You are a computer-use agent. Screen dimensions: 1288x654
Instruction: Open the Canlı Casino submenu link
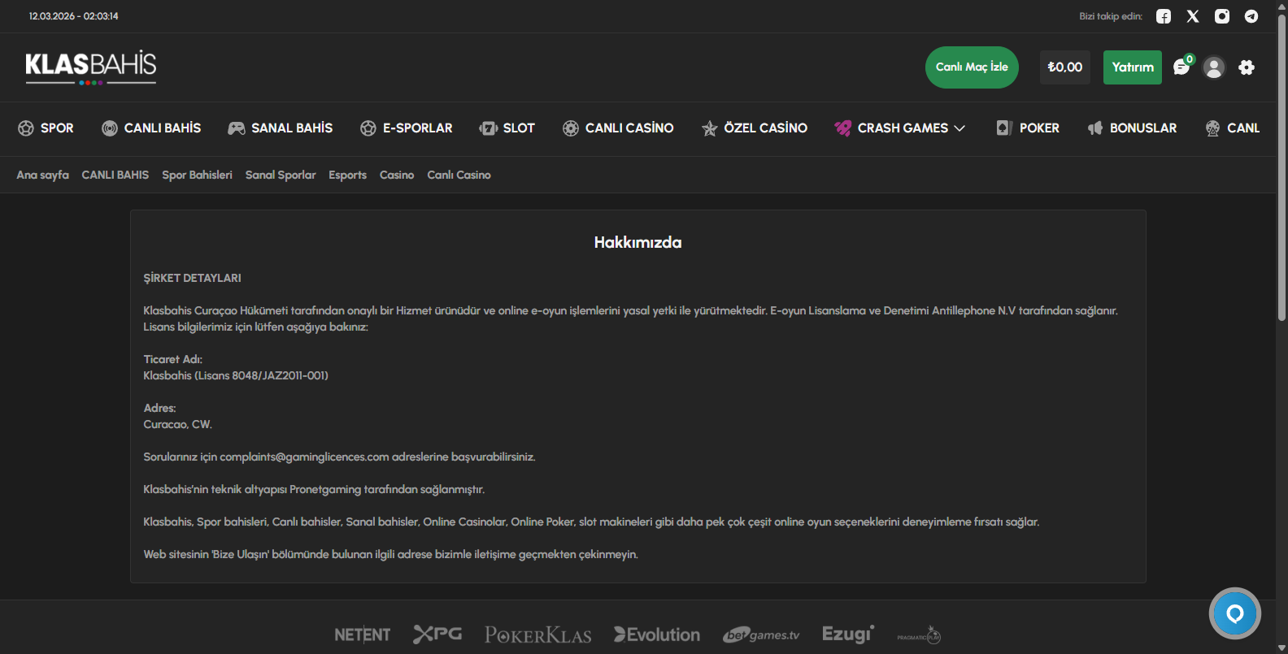tap(459, 175)
